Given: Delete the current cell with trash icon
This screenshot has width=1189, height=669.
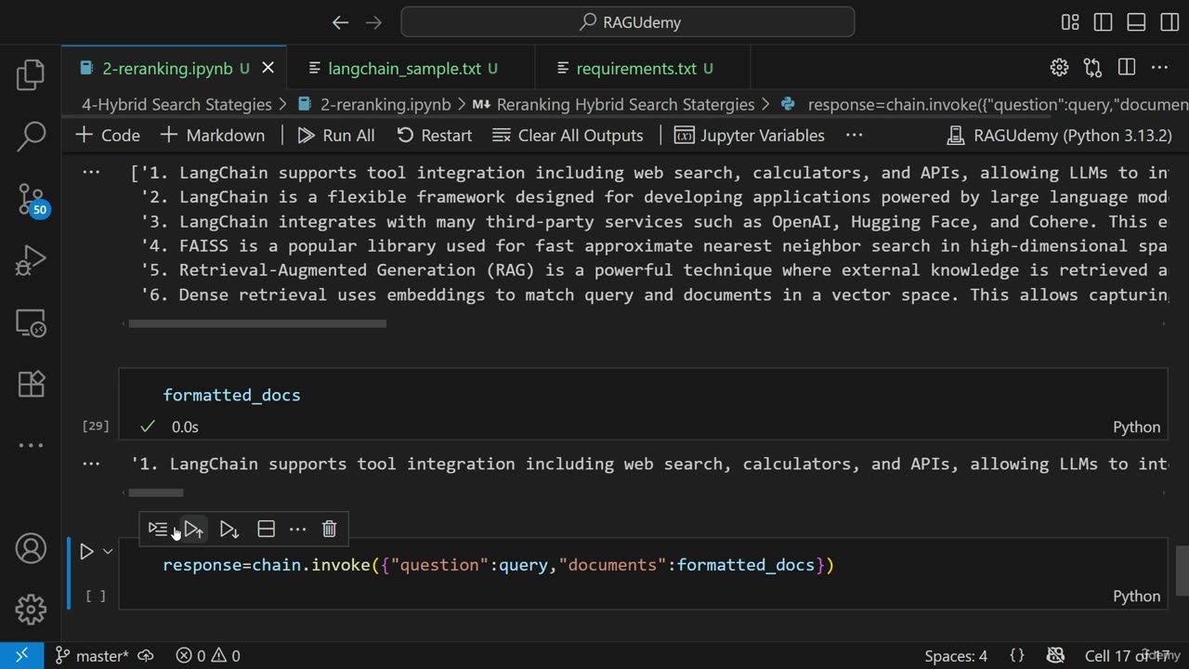Looking at the screenshot, I should pos(329,529).
